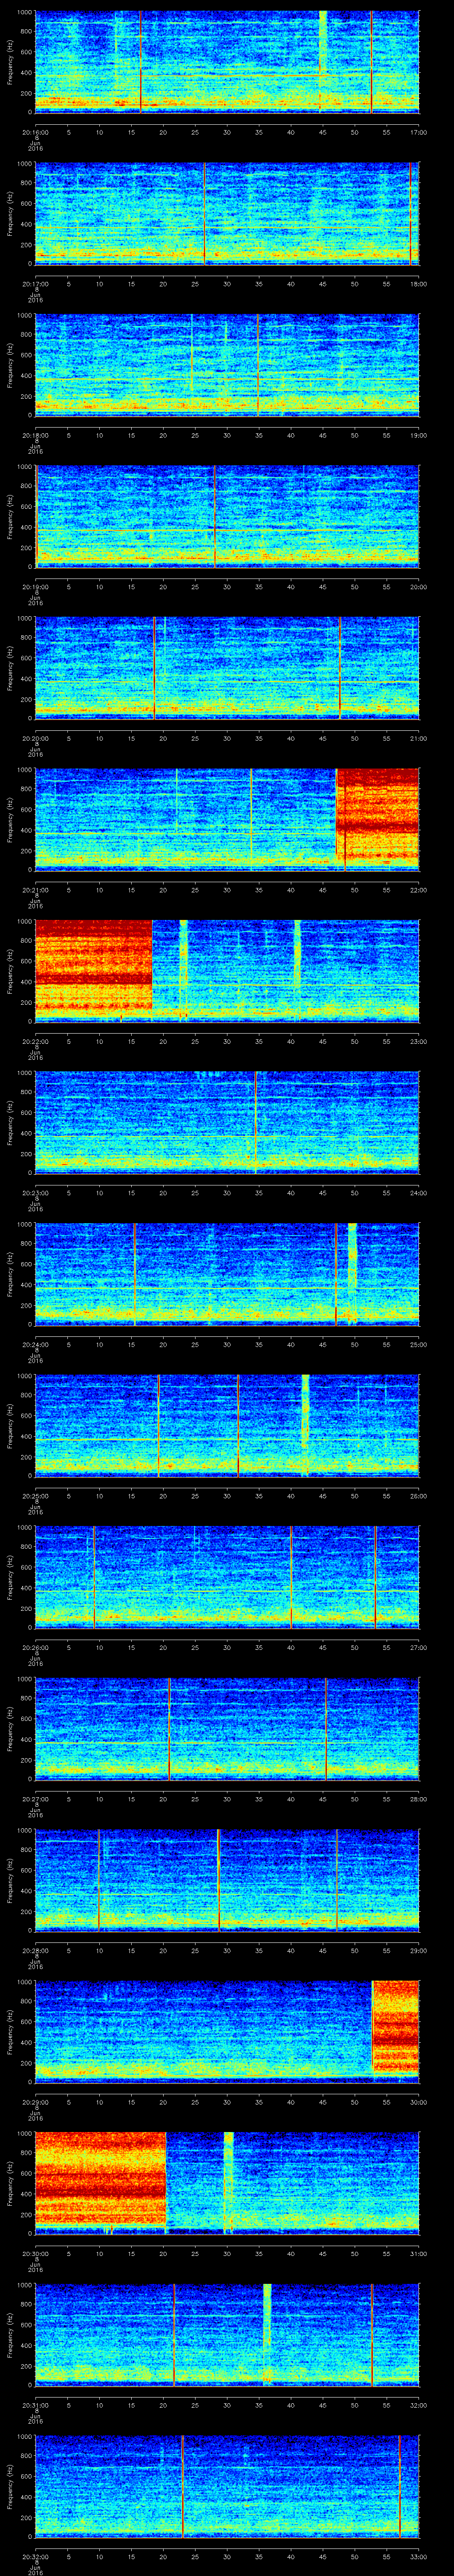Viewport: 454px width, 2576px height.
Task: Open the spectrogram panel starting at 20:18:00
Action: (x=227, y=365)
